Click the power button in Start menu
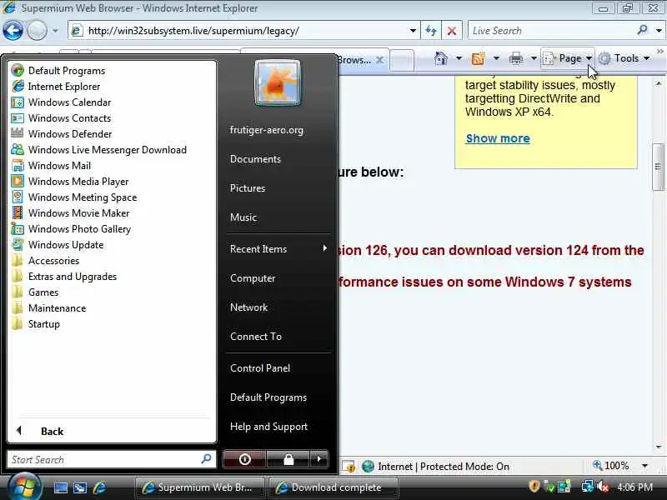Viewport: 667px width, 500px height. (244, 459)
